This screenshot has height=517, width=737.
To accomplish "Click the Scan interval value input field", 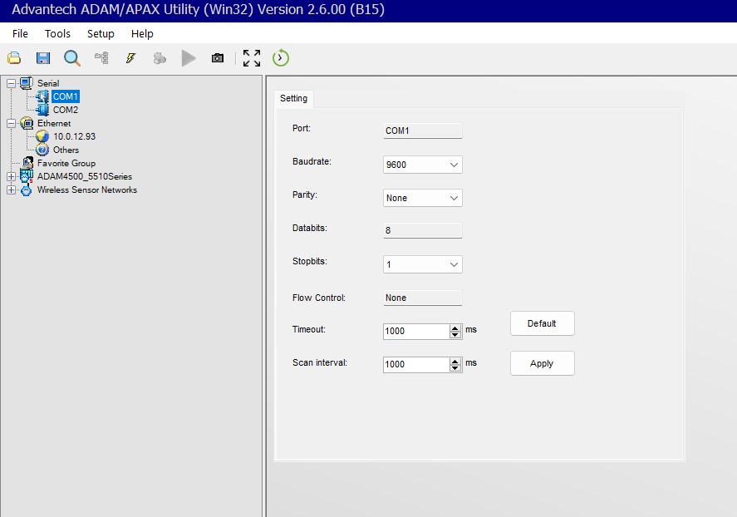I will click(x=416, y=364).
